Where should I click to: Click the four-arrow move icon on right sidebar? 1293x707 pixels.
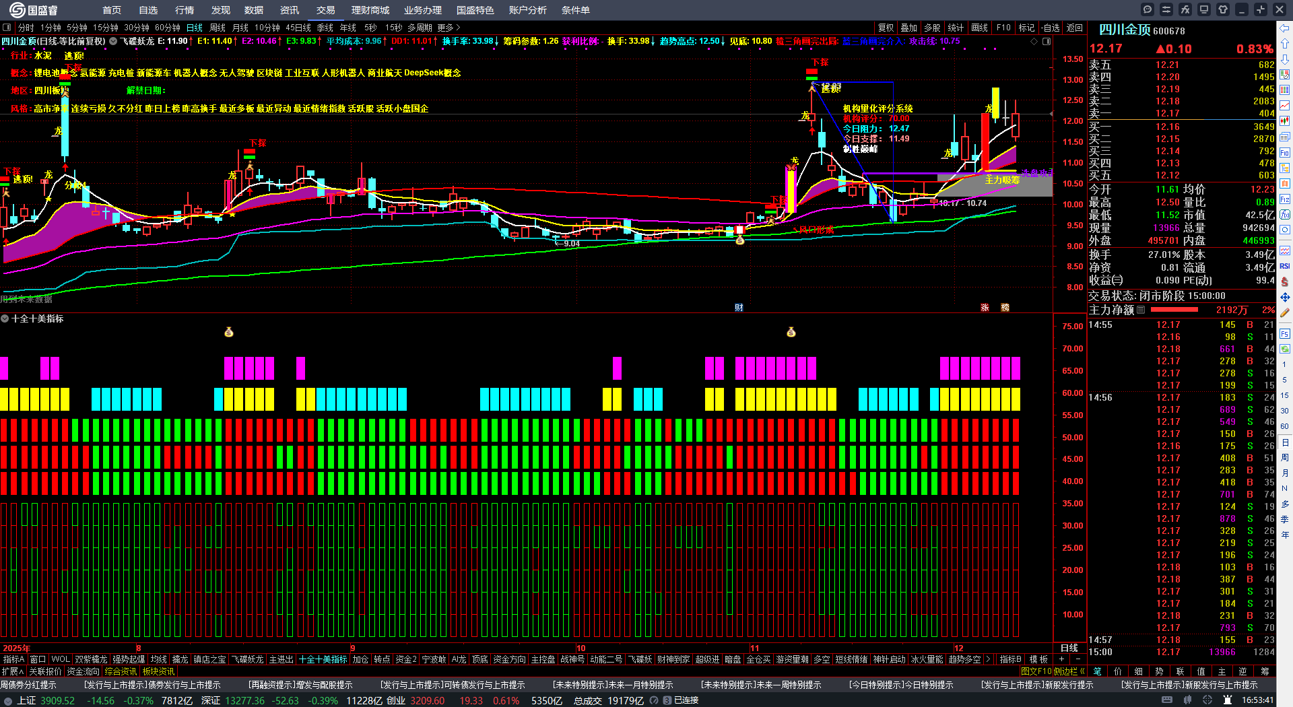point(1285,297)
